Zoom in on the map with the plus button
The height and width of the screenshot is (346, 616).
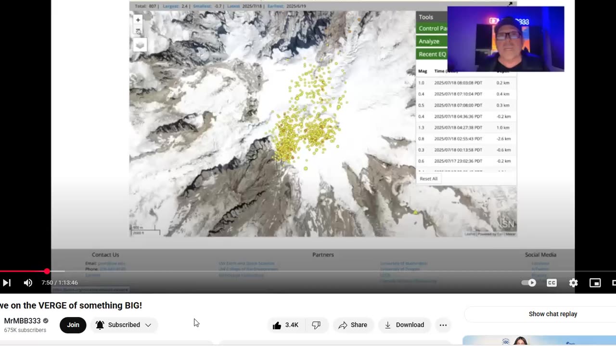138,20
